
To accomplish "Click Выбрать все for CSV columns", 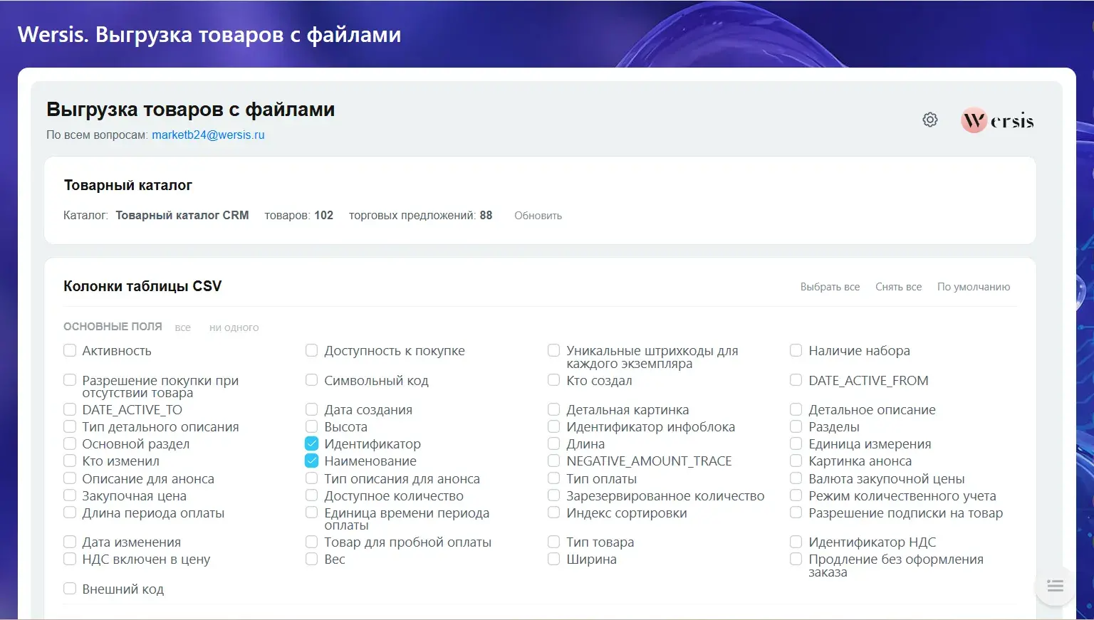I will pos(830,287).
